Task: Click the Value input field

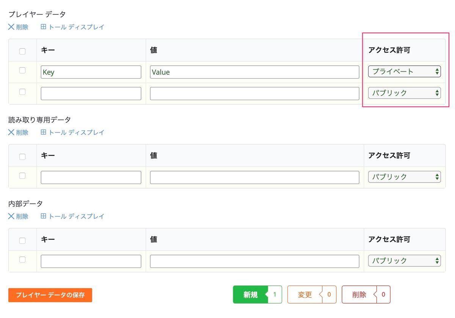Action: point(254,71)
